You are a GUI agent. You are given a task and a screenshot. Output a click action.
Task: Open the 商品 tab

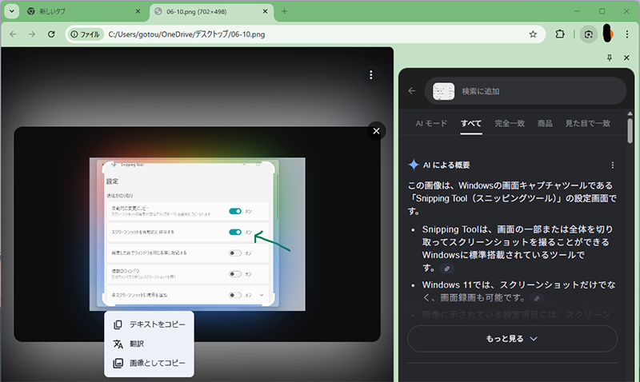[x=545, y=124]
